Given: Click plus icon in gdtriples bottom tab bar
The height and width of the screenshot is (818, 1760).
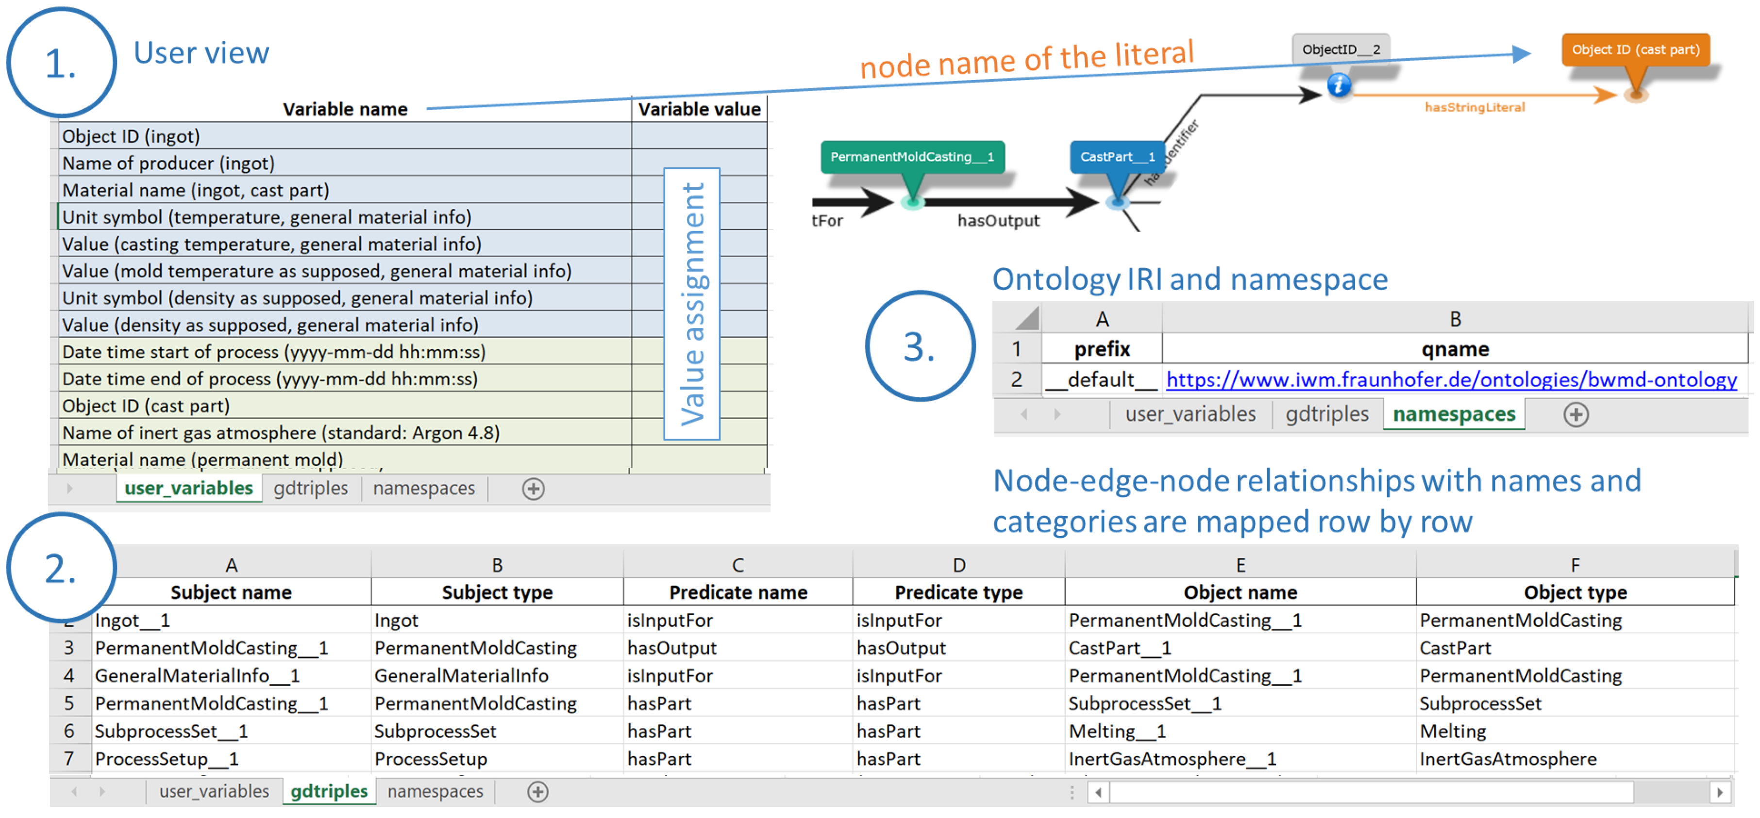Looking at the screenshot, I should click(x=537, y=792).
